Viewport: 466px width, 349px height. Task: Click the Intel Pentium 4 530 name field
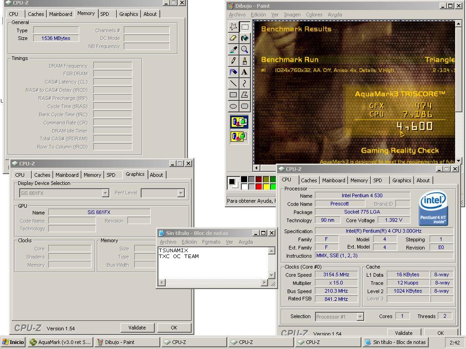[x=362, y=195]
